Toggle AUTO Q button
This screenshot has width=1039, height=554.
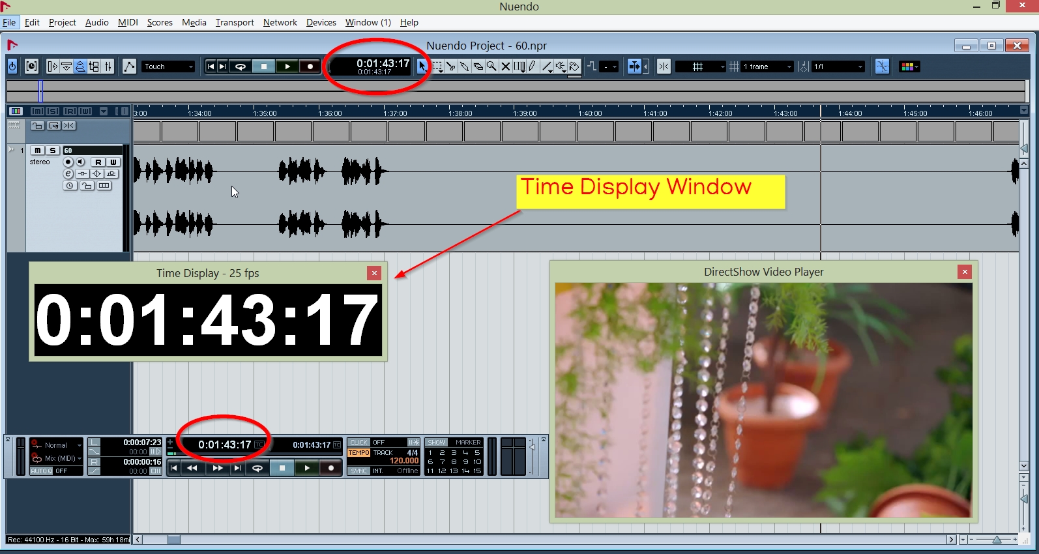(x=41, y=471)
